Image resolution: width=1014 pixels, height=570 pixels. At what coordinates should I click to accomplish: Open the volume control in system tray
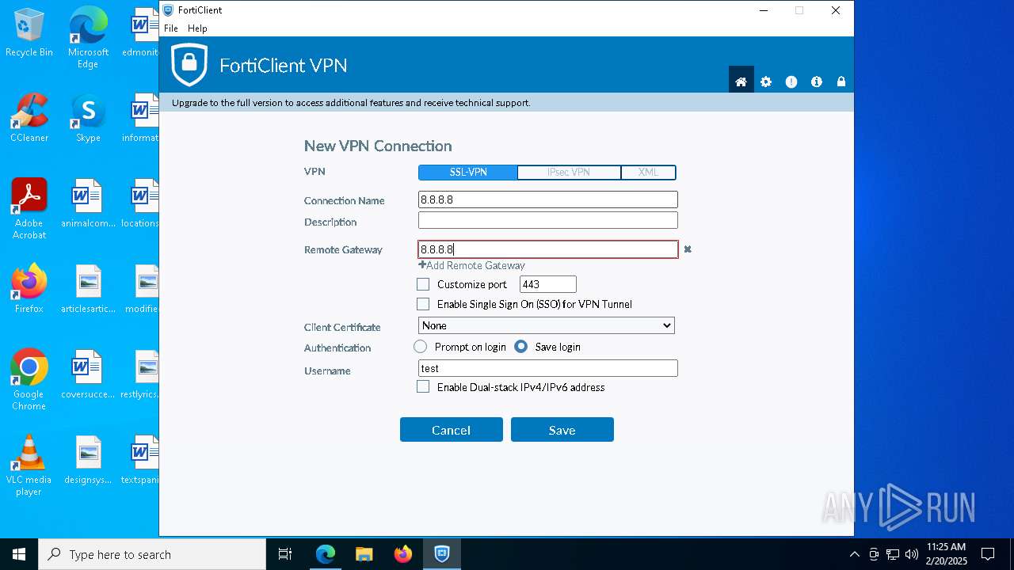912,554
